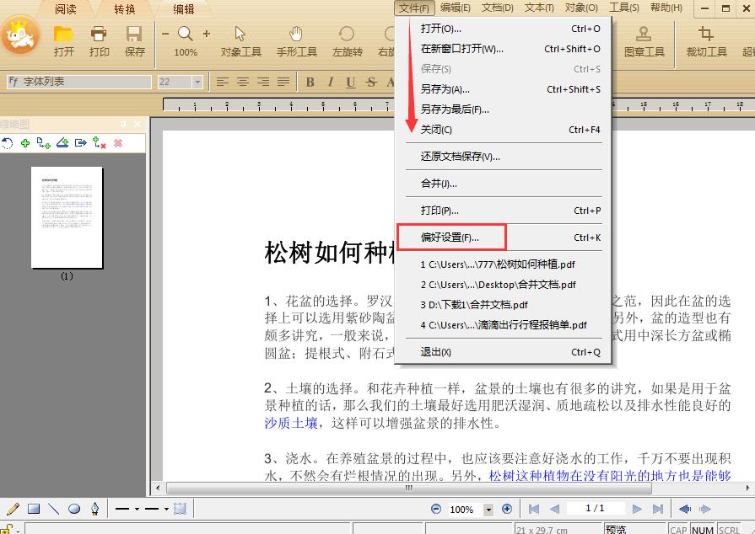Toggle strikethrough formatting

coord(371,83)
